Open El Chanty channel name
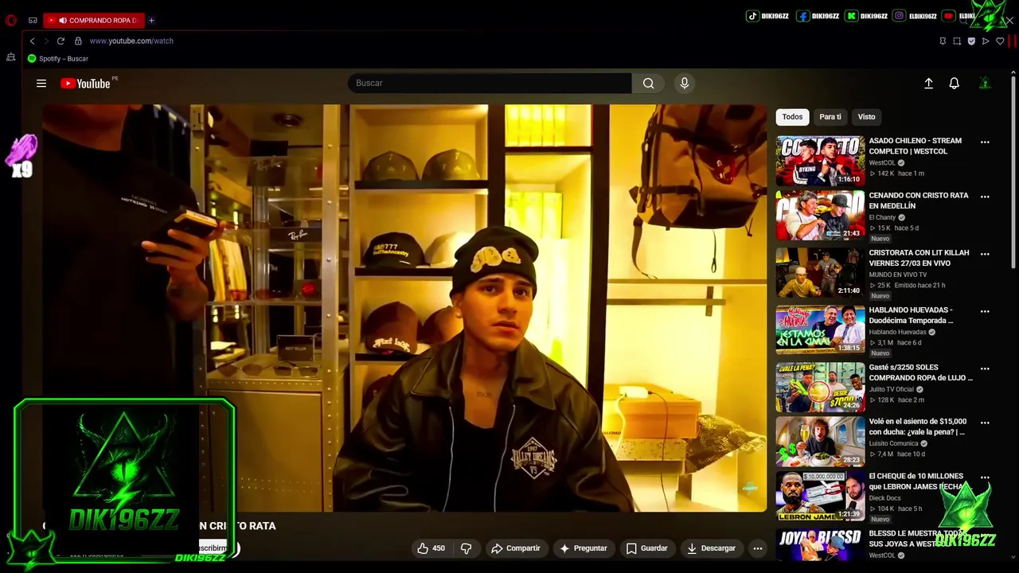 pyautogui.click(x=882, y=217)
